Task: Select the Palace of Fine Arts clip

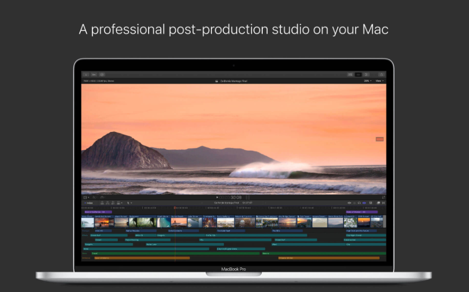Action: point(245,222)
